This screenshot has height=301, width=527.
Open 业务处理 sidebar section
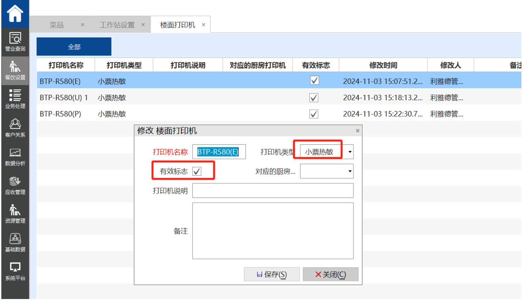(x=15, y=99)
